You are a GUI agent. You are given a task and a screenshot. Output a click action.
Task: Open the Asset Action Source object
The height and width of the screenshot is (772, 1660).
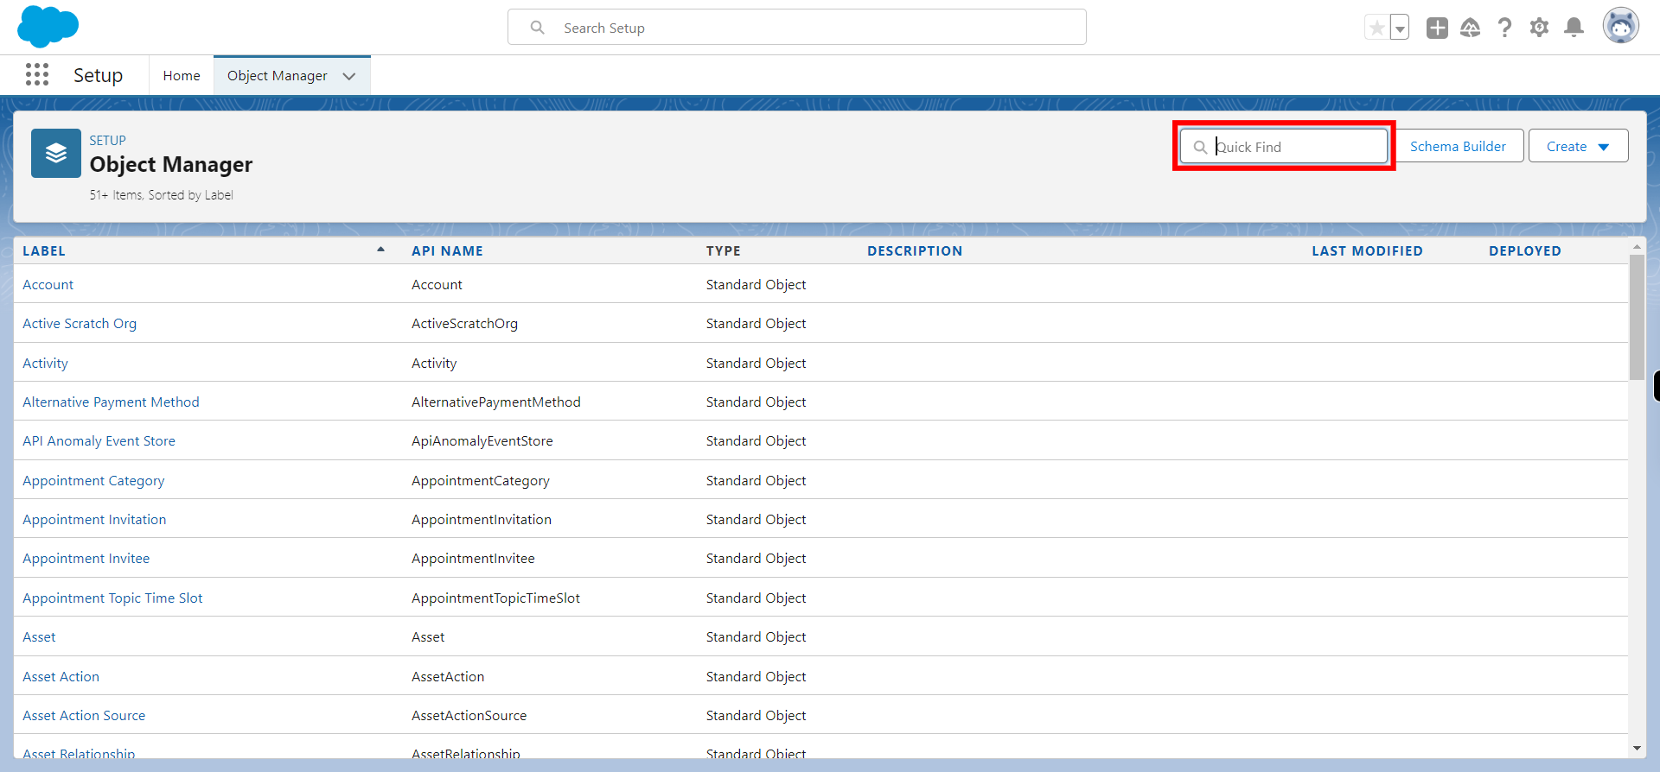point(84,715)
